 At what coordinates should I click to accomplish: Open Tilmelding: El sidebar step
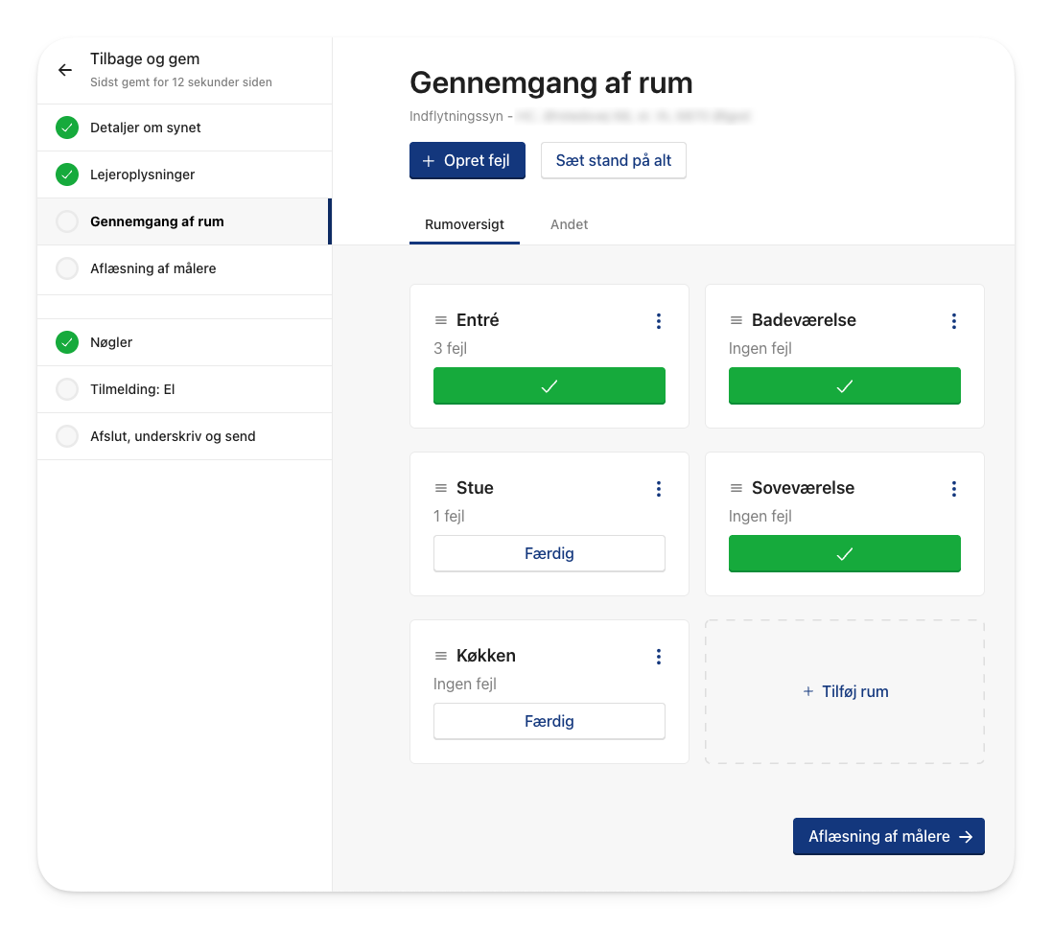pos(184,389)
